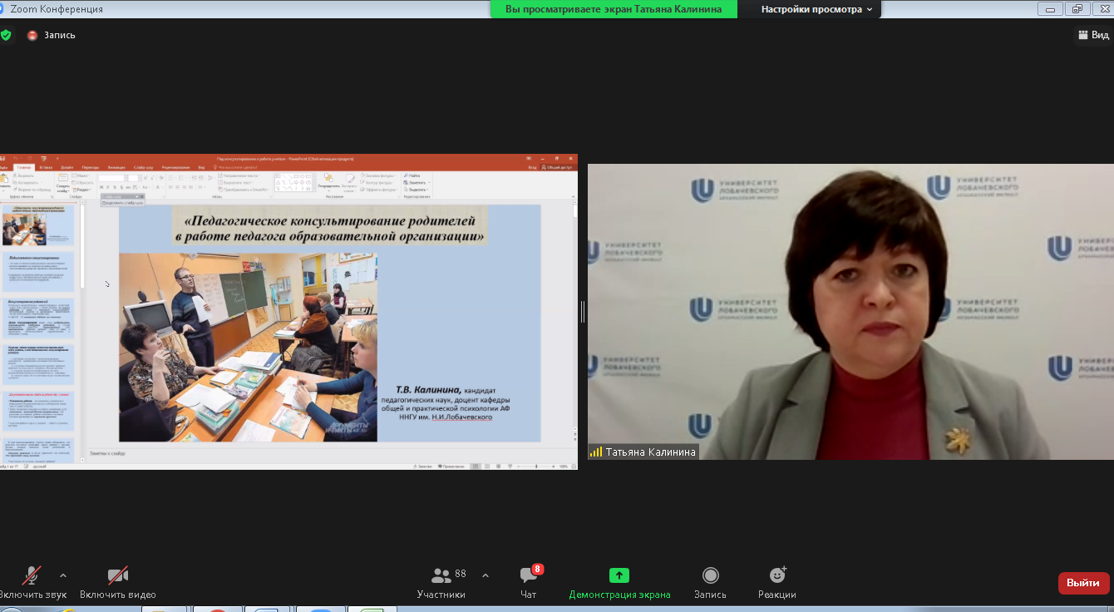Open the font name combo box
Image resolution: width=1114 pixels, height=612 pixels.
click(x=112, y=178)
